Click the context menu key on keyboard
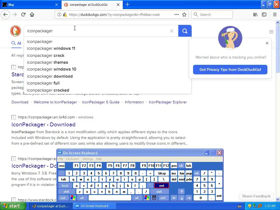The width and height of the screenshot is (280, 210). click(x=154, y=198)
